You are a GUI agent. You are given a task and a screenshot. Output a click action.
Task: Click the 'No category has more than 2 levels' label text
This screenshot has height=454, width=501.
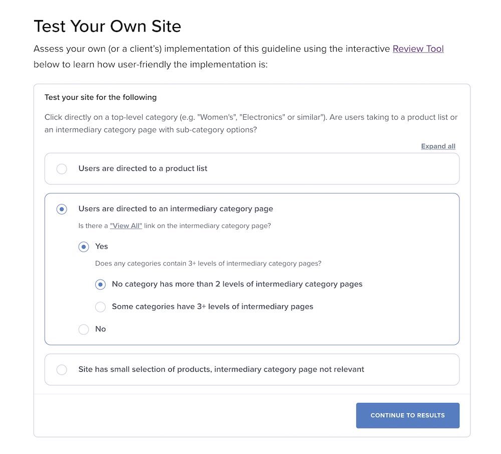coord(237,284)
